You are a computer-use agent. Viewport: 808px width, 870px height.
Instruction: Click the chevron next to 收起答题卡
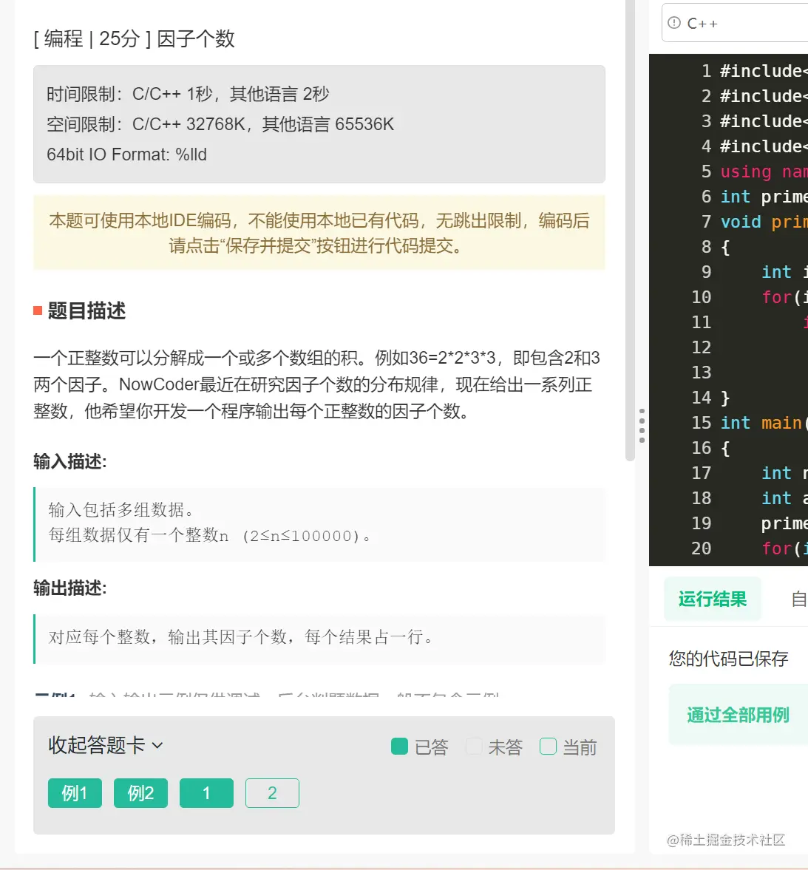(x=157, y=746)
